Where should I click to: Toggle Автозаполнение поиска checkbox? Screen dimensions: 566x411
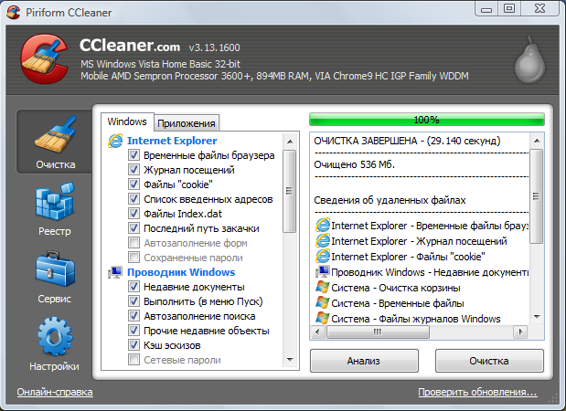coord(133,316)
